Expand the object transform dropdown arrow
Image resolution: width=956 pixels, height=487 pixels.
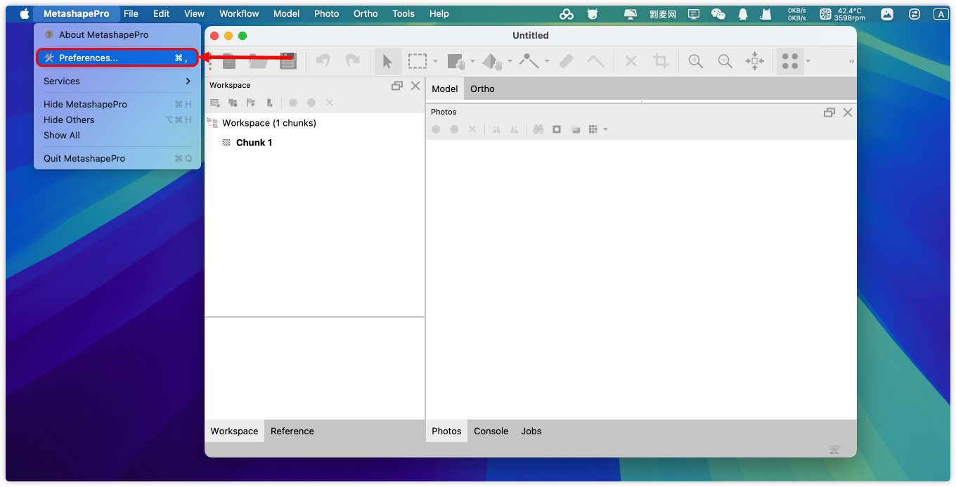(510, 61)
